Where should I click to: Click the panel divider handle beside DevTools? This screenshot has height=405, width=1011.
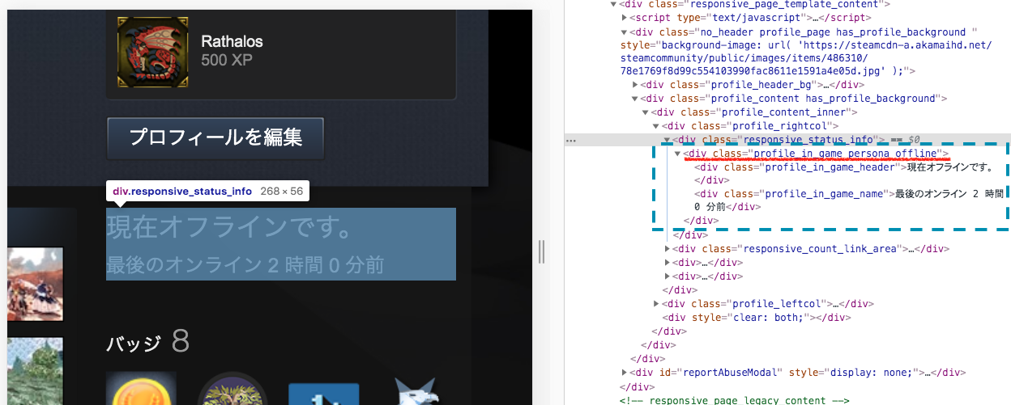coord(541,252)
